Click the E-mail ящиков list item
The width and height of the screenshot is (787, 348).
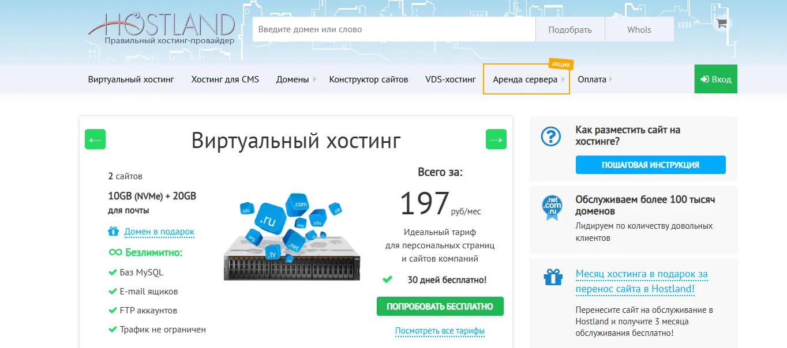[149, 292]
